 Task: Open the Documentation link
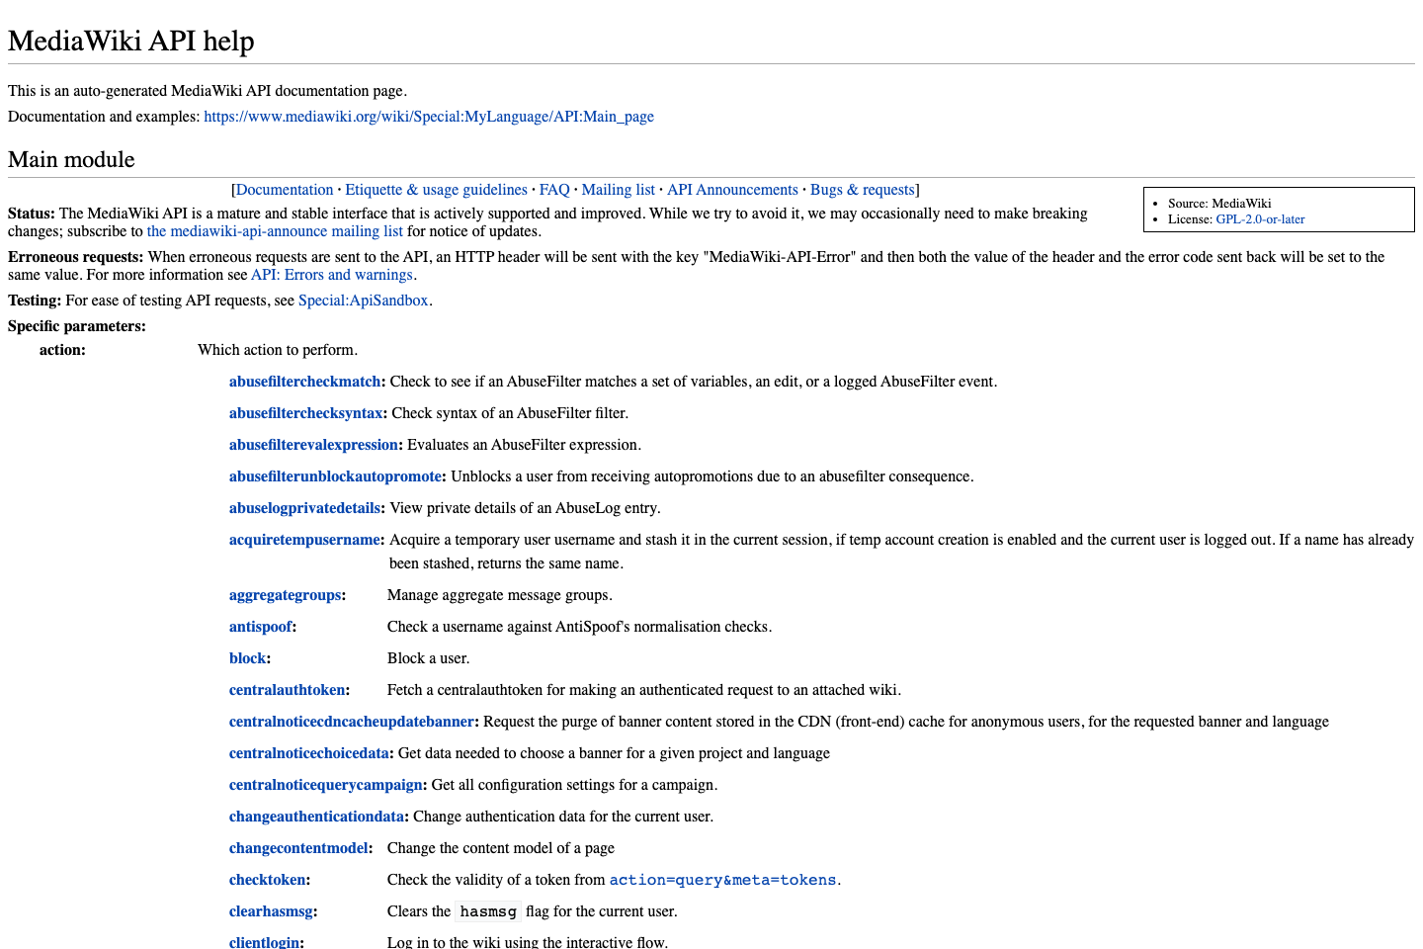tap(285, 189)
